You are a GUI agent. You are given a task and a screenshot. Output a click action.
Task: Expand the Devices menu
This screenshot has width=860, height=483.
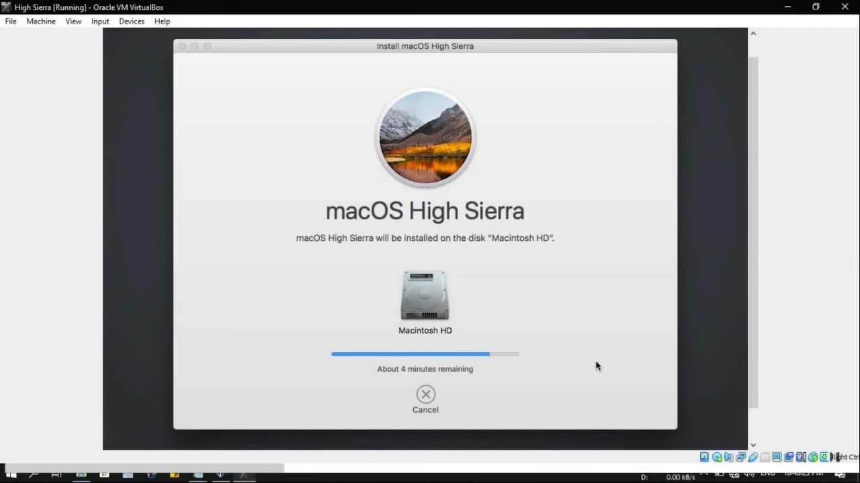coord(132,21)
